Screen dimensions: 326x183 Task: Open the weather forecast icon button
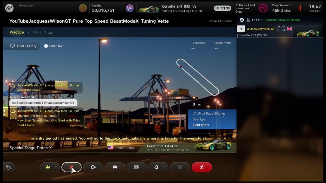8,167
